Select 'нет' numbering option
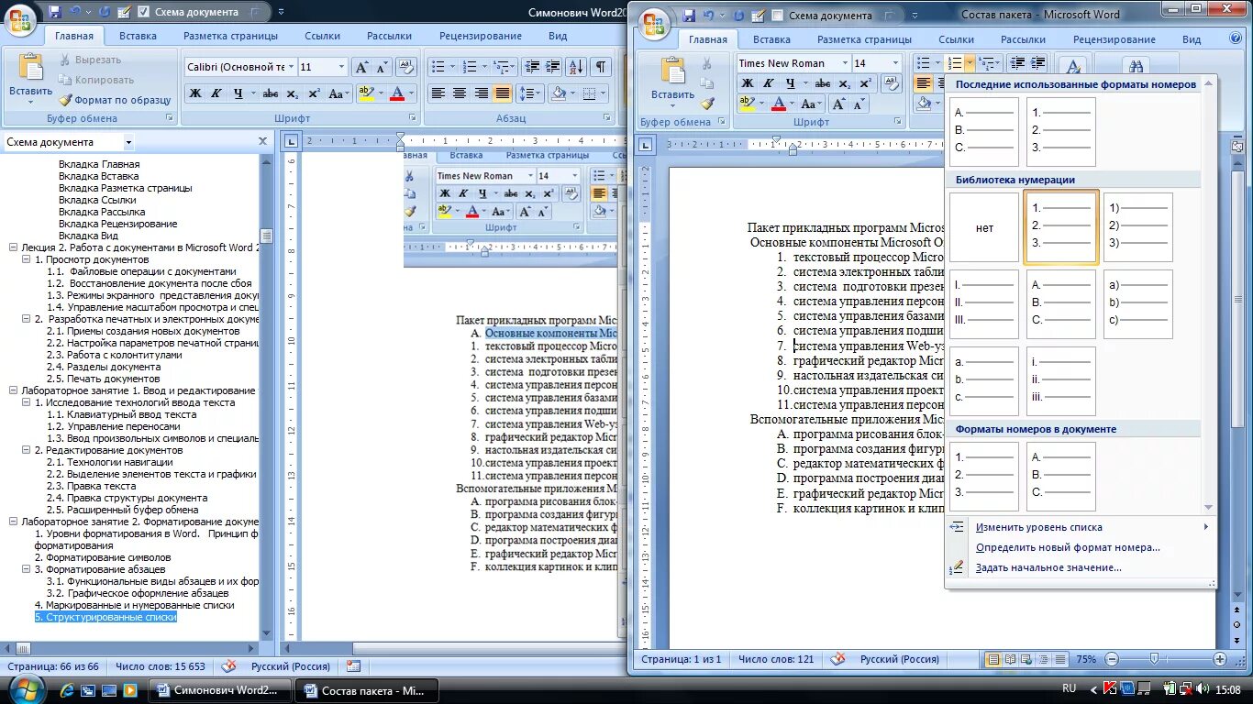Image resolution: width=1253 pixels, height=704 pixels. click(x=984, y=227)
